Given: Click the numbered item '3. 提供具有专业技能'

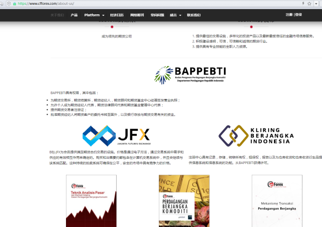Looking at the screenshot, I should click(220, 47).
